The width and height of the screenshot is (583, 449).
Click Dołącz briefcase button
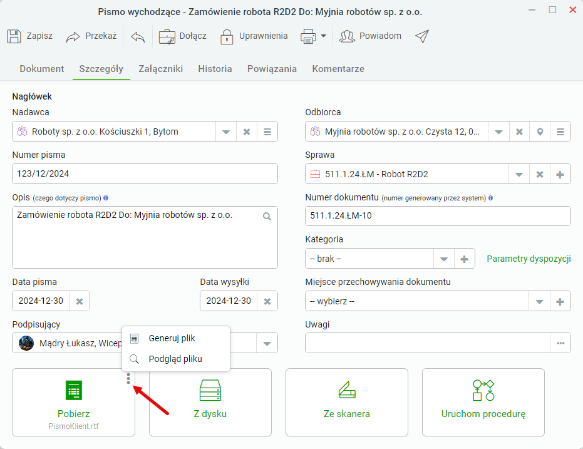click(x=183, y=36)
